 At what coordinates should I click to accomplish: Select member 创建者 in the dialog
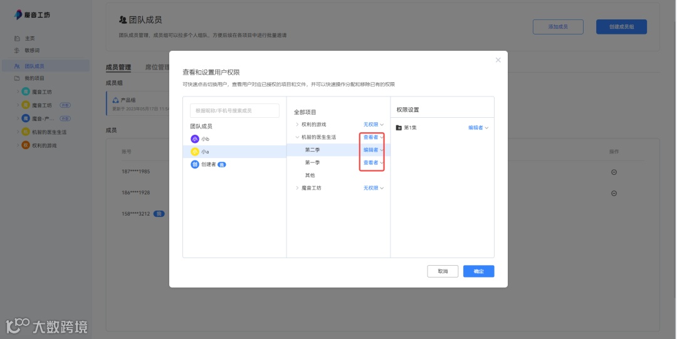(234, 165)
